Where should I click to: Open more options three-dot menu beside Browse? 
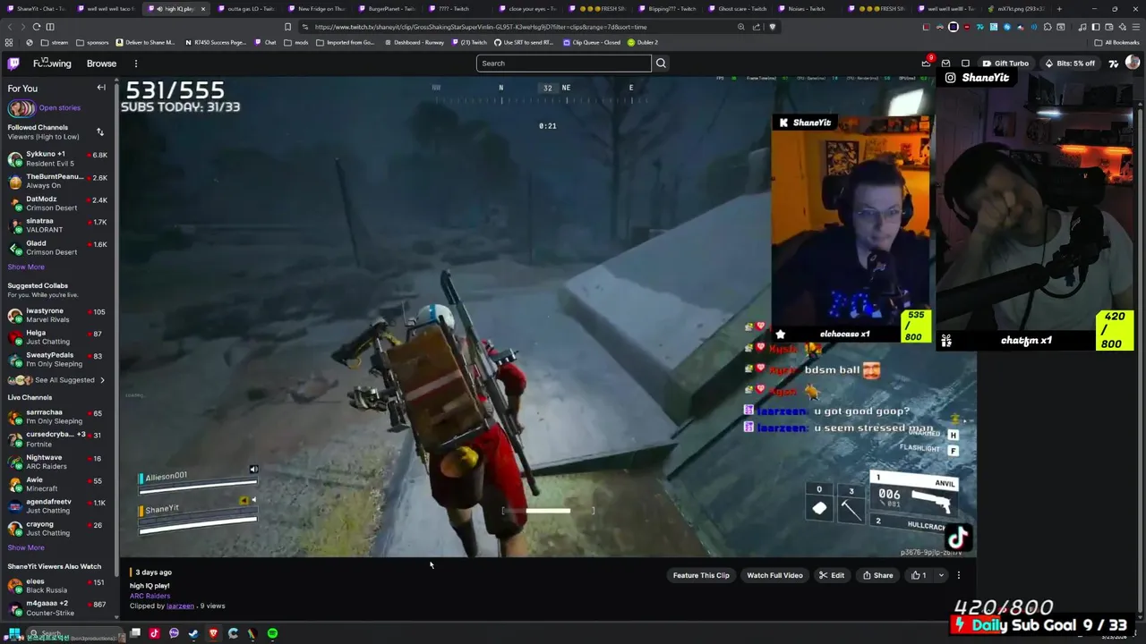click(x=136, y=64)
